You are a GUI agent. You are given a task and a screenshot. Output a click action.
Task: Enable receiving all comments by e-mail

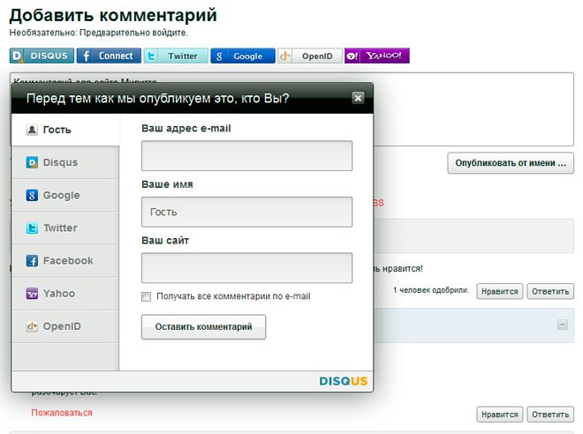[x=147, y=296]
